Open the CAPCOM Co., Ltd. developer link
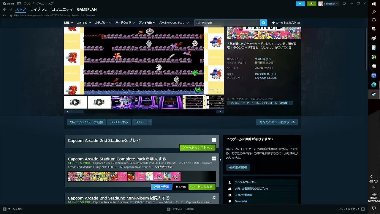The width and height of the screenshot is (380, 214). 266,74
